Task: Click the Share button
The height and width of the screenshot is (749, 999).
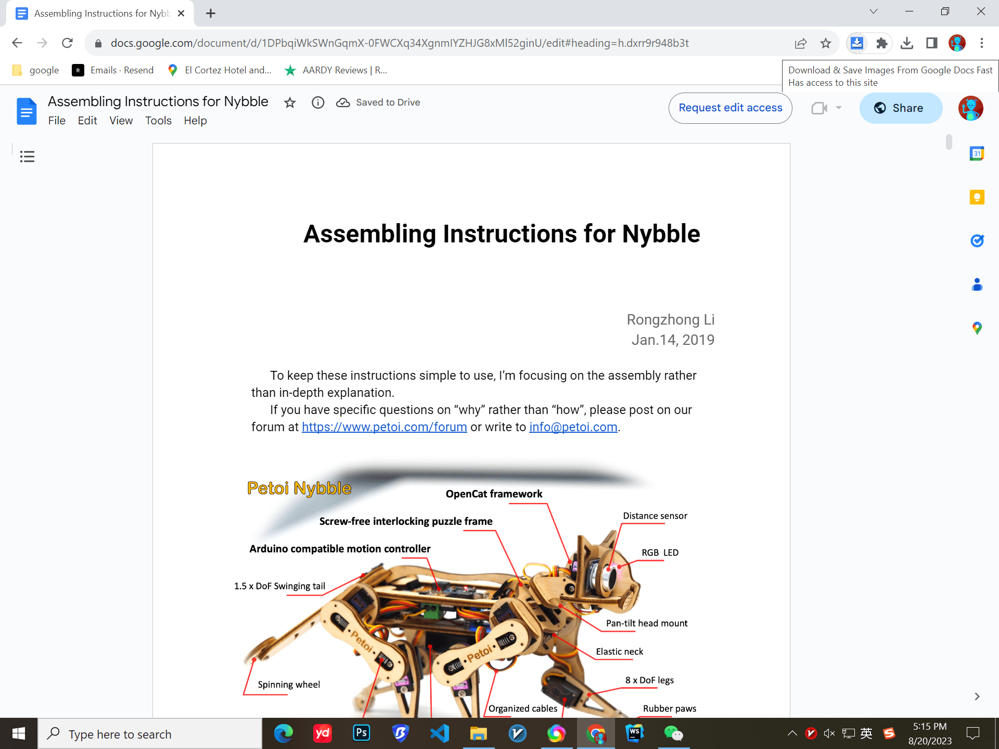Action: [900, 108]
